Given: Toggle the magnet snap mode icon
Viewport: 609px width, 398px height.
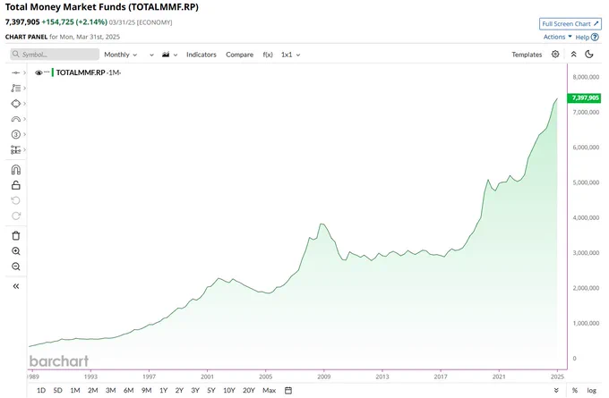Looking at the screenshot, I should pyautogui.click(x=16, y=170).
